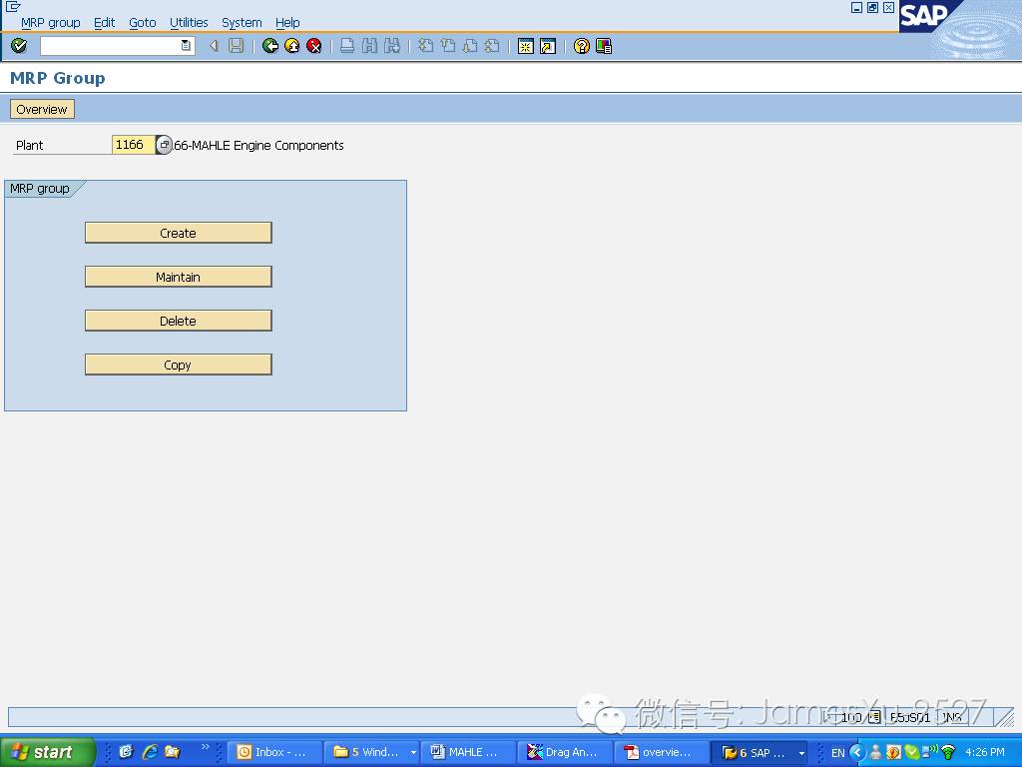Click the Print icon

(x=347, y=46)
